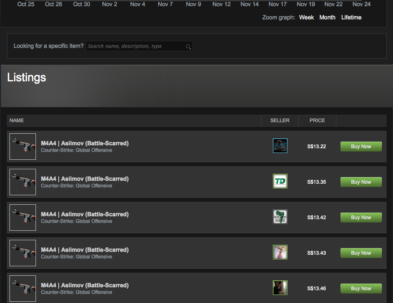Focus the item search field

tap(139, 46)
